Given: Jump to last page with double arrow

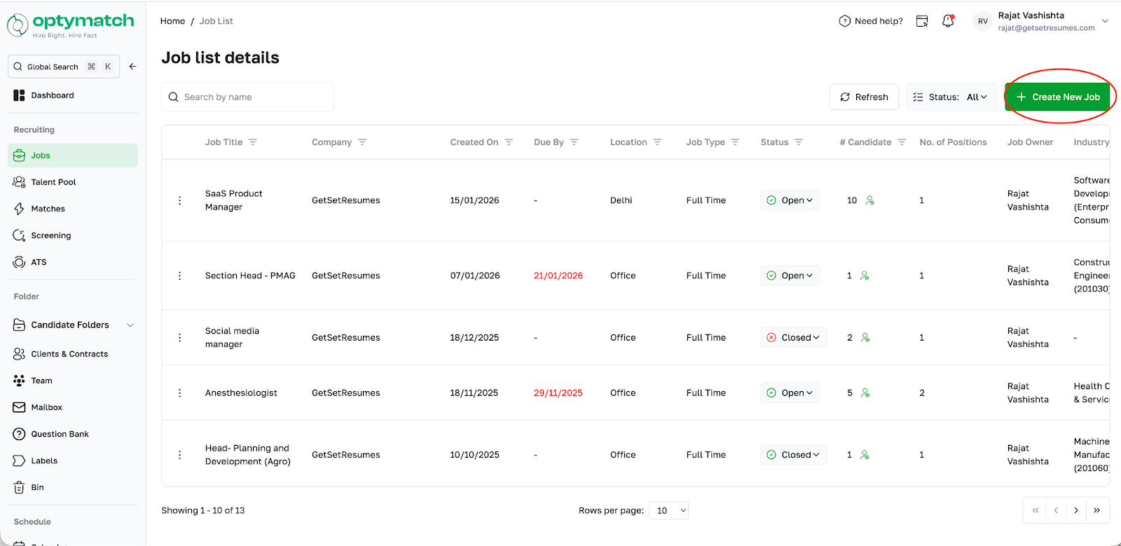Looking at the screenshot, I should pos(1096,510).
